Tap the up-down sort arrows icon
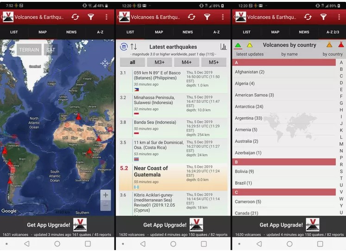This screenshot has height=251, width=346. click(x=134, y=47)
